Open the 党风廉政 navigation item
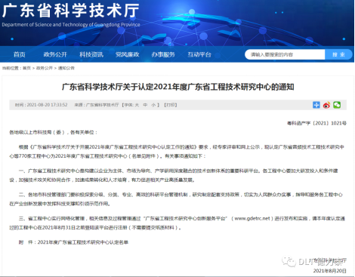Viewport: 355px width, 277px height. click(128, 54)
